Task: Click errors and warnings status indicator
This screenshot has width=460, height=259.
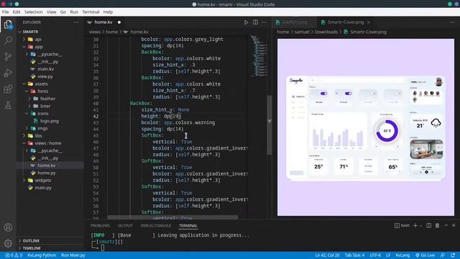Action: 14,255
